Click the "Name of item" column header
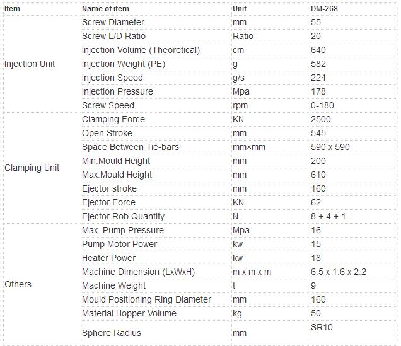This screenshot has height=346, width=401. pos(105,9)
